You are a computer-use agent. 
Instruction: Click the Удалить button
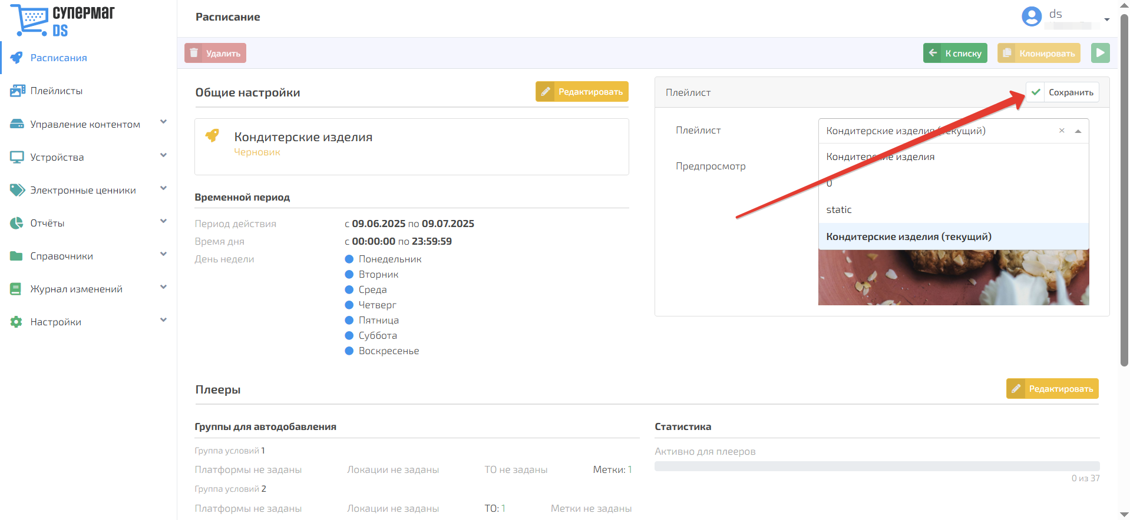click(x=215, y=53)
